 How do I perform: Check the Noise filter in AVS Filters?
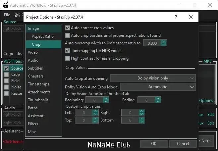coord(6,87)
